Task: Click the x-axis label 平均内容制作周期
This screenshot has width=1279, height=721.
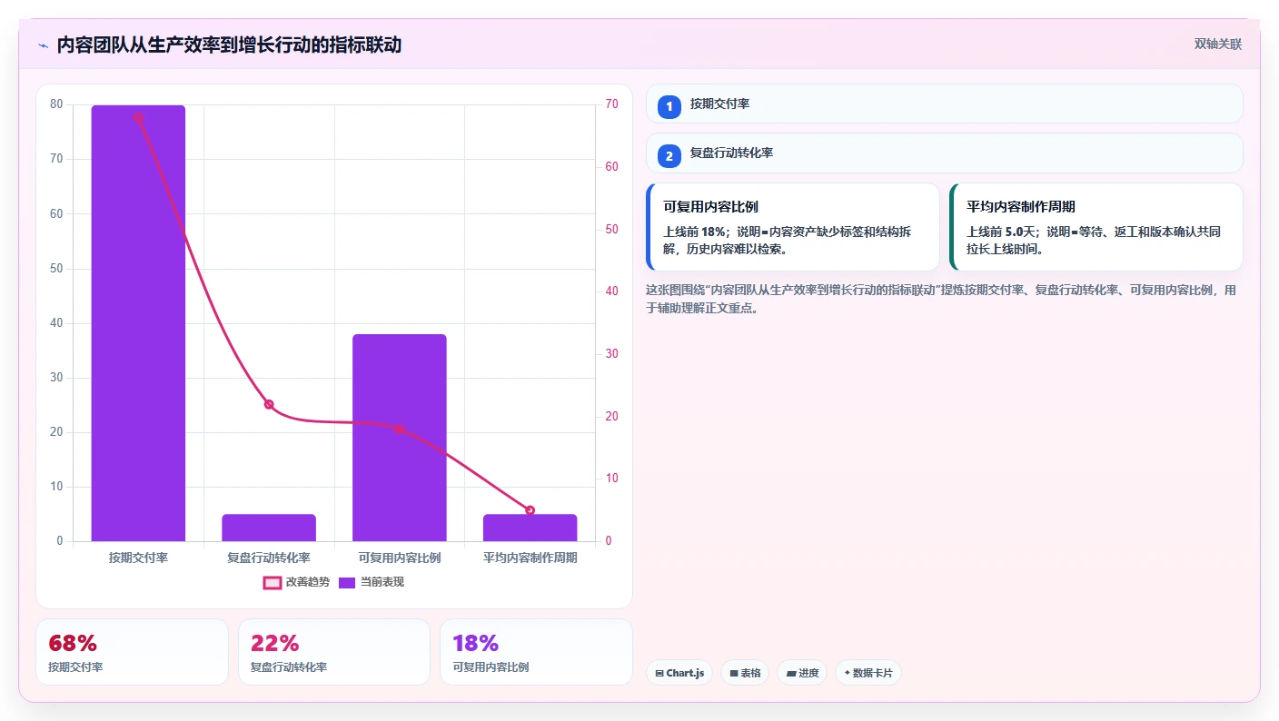Action: [530, 558]
